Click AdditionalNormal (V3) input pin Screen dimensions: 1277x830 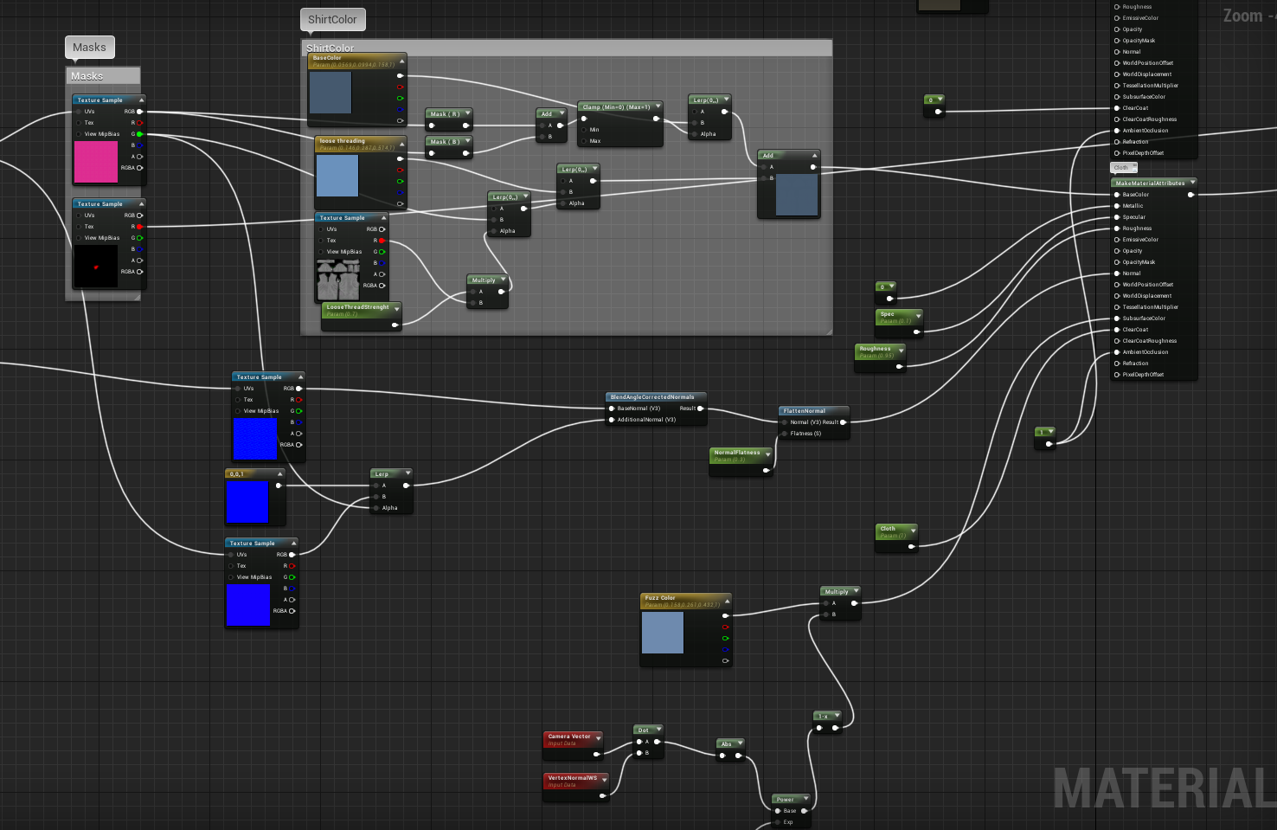612,420
